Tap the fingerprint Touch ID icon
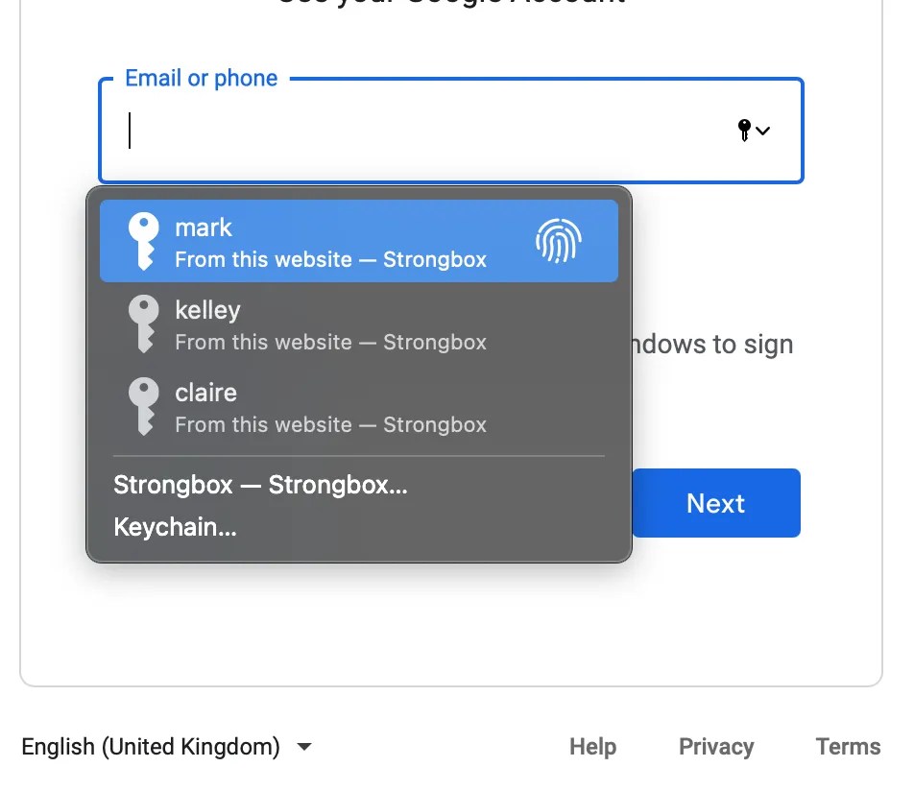 click(560, 241)
